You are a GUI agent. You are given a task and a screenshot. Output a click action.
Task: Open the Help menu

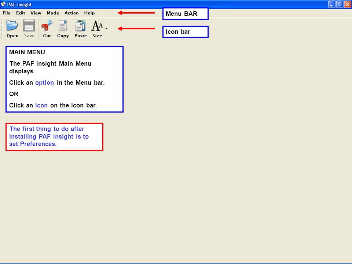tap(89, 13)
